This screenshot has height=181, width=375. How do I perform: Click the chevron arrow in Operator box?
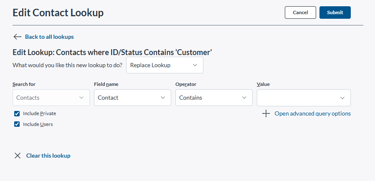click(x=244, y=98)
